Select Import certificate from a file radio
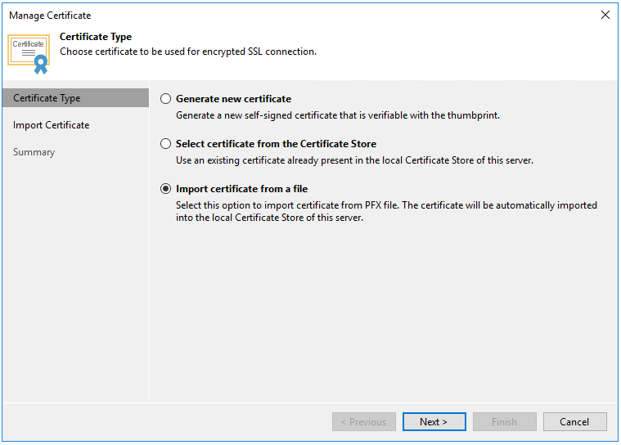The width and height of the screenshot is (621, 445). click(166, 189)
